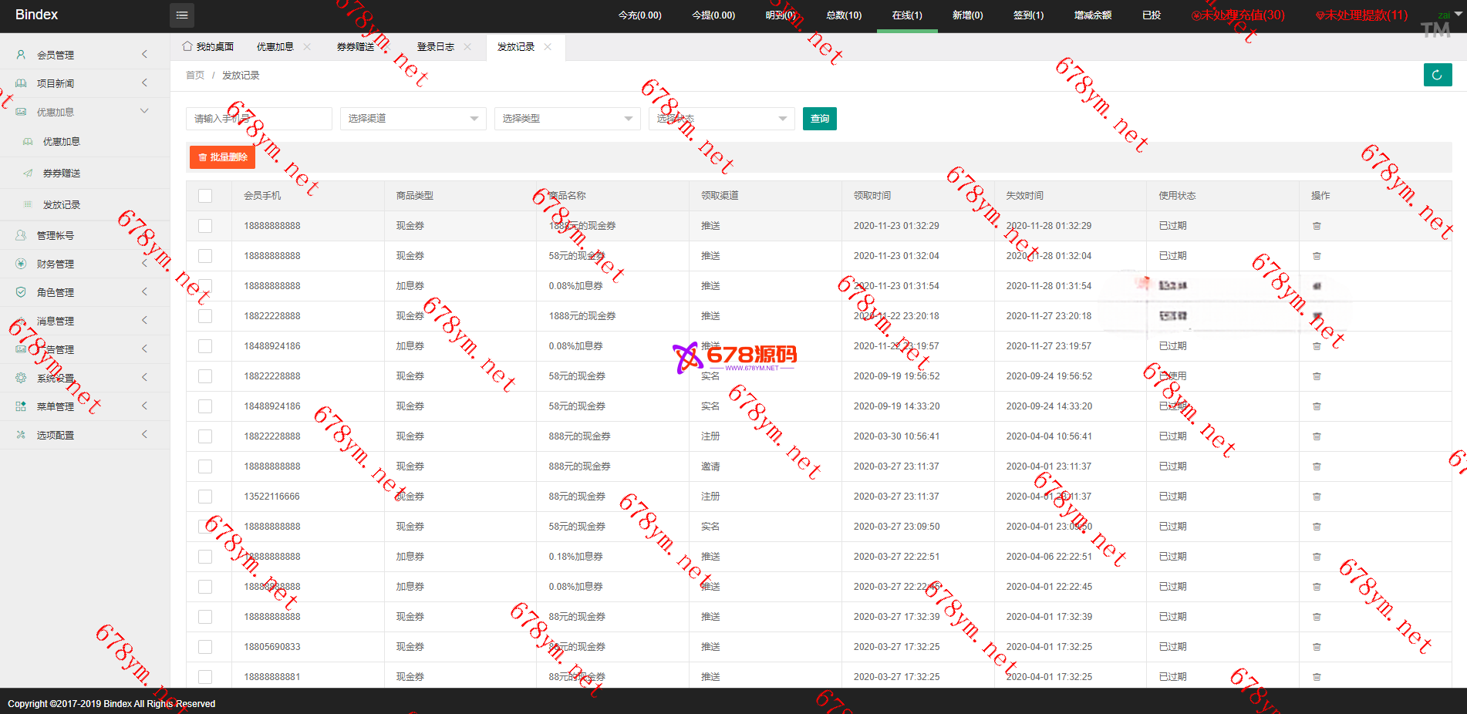This screenshot has width=1467, height=714.
Task: Open 券券赠送 in the sidebar submenu
Action: point(62,173)
